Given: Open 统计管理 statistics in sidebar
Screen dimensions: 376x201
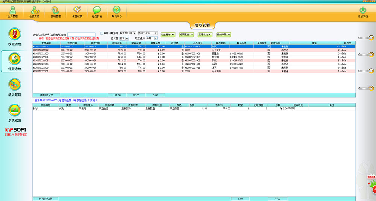Looking at the screenshot, I should pyautogui.click(x=15, y=87).
